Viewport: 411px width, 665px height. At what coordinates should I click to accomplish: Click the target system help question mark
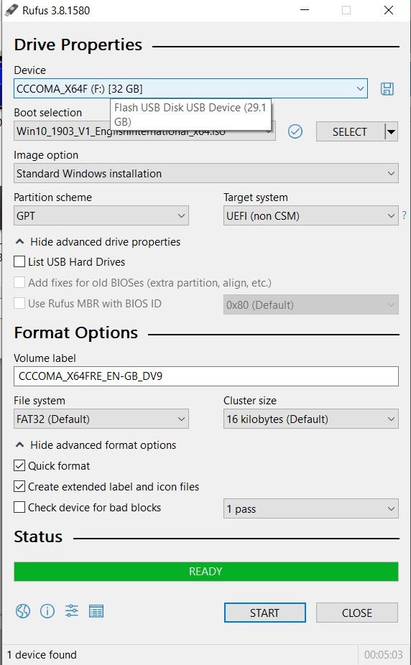405,215
